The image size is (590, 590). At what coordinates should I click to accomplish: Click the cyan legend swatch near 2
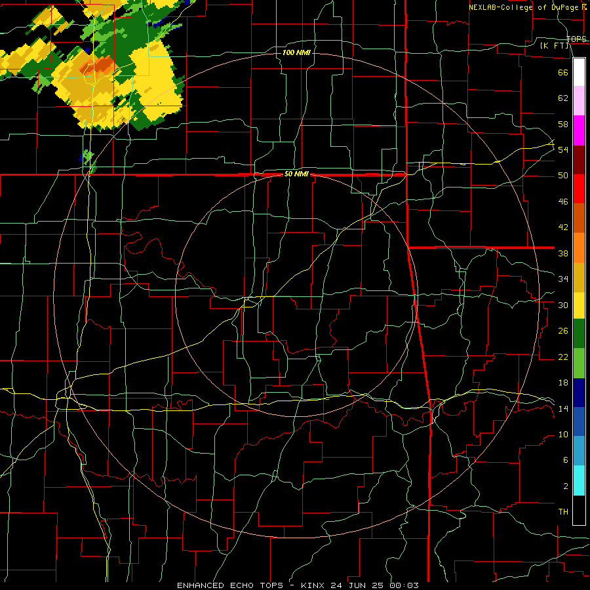579,481
